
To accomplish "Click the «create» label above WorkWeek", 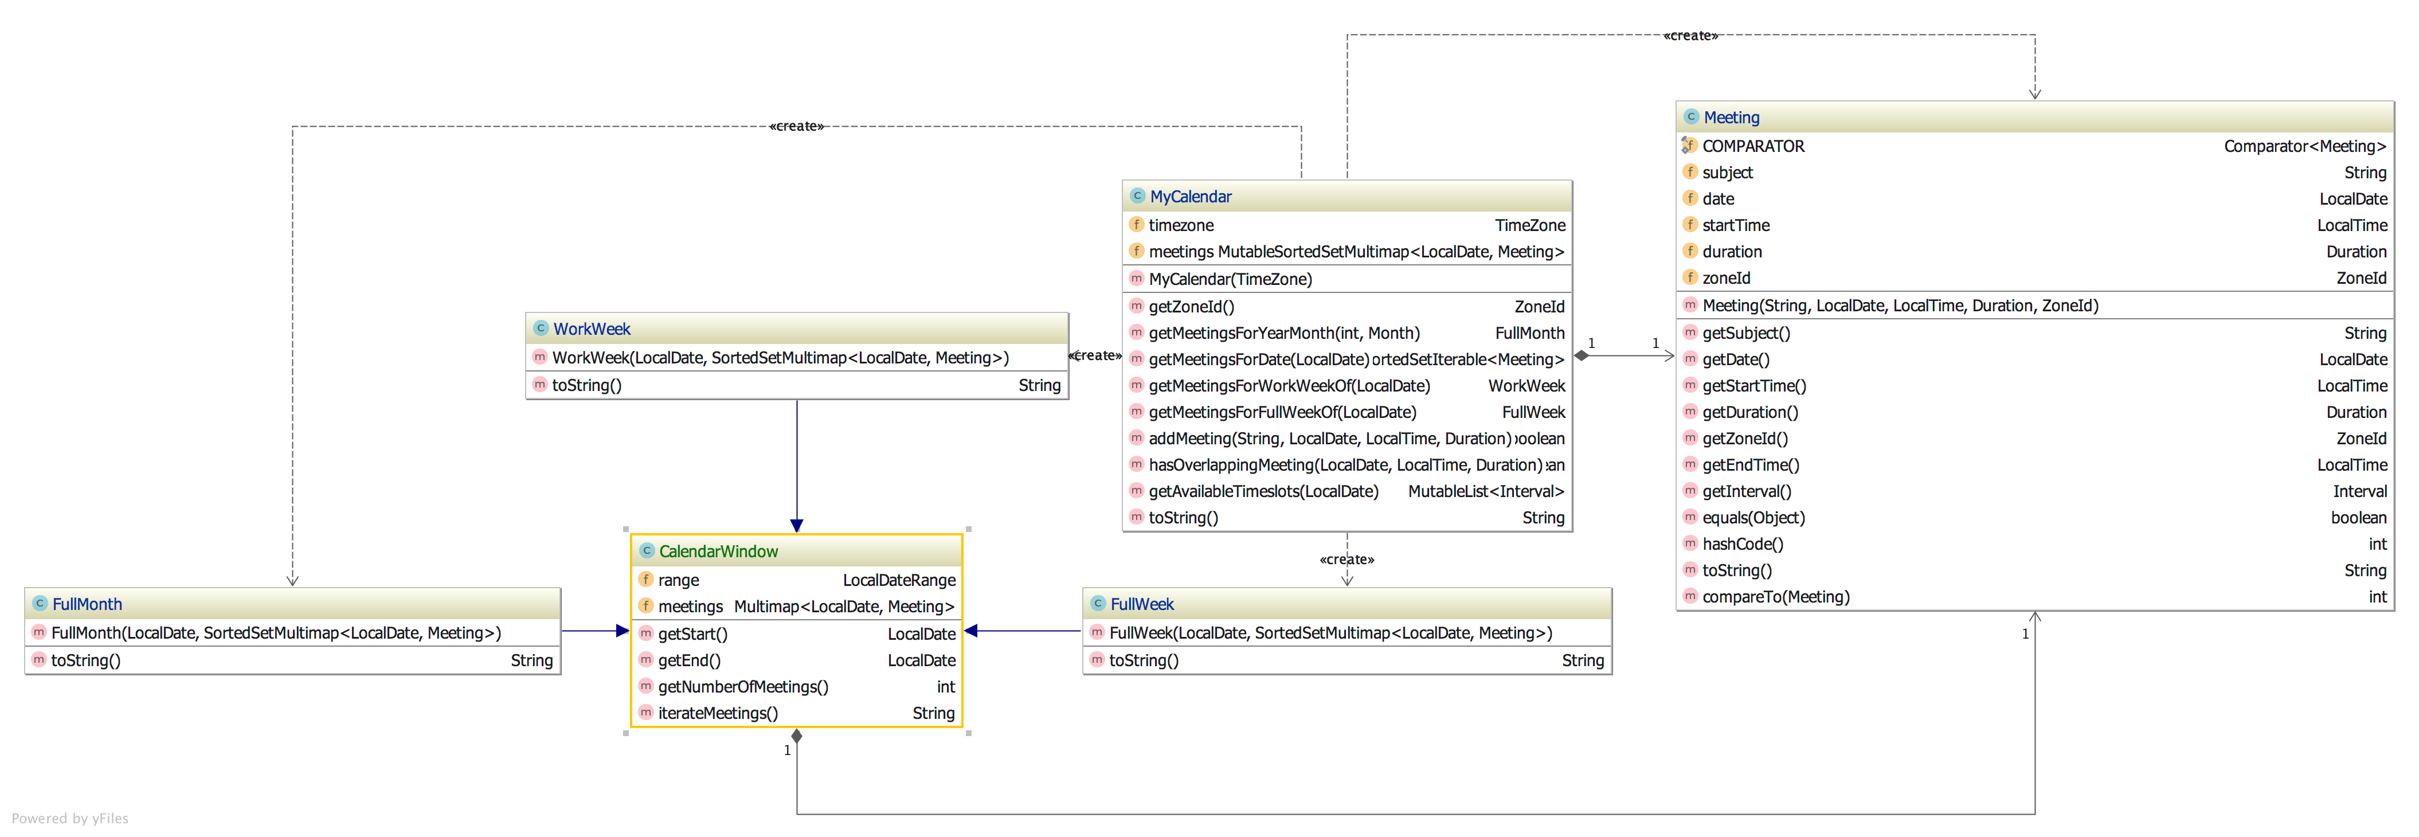I will pos(796,126).
